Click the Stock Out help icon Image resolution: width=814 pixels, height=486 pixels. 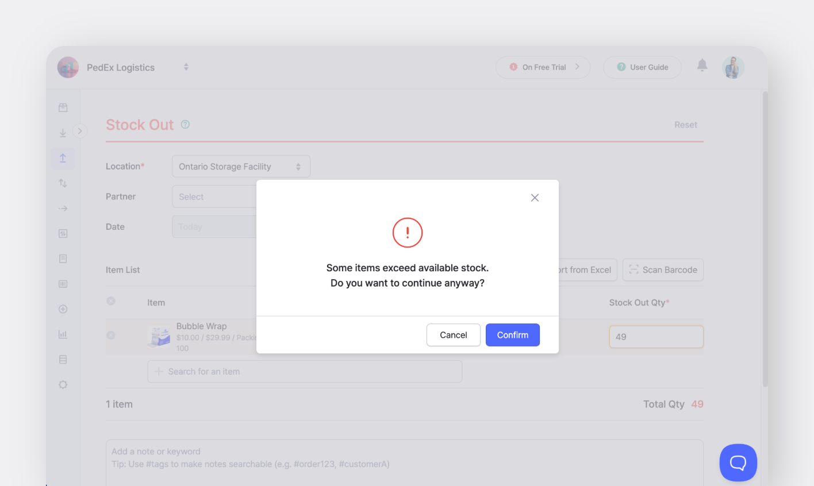point(185,125)
